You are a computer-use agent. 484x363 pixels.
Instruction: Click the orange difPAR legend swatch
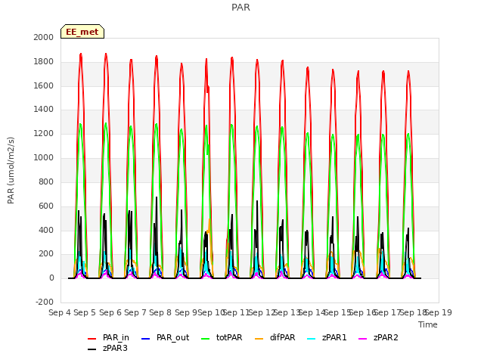pyautogui.click(x=259, y=339)
